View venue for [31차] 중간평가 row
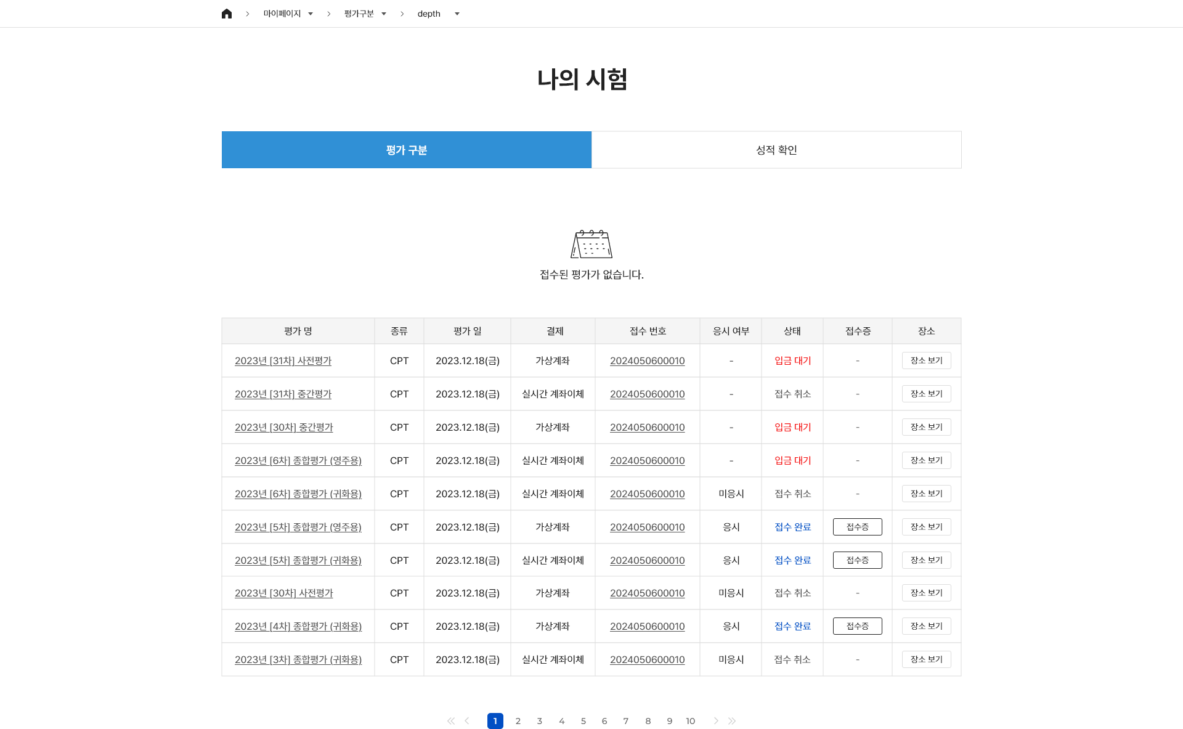The image size is (1183, 729). point(927,394)
